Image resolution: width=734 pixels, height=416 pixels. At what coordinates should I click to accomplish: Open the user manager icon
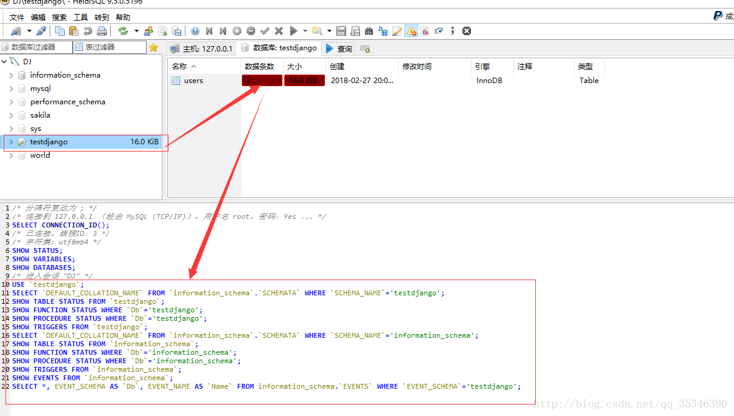[x=148, y=31]
